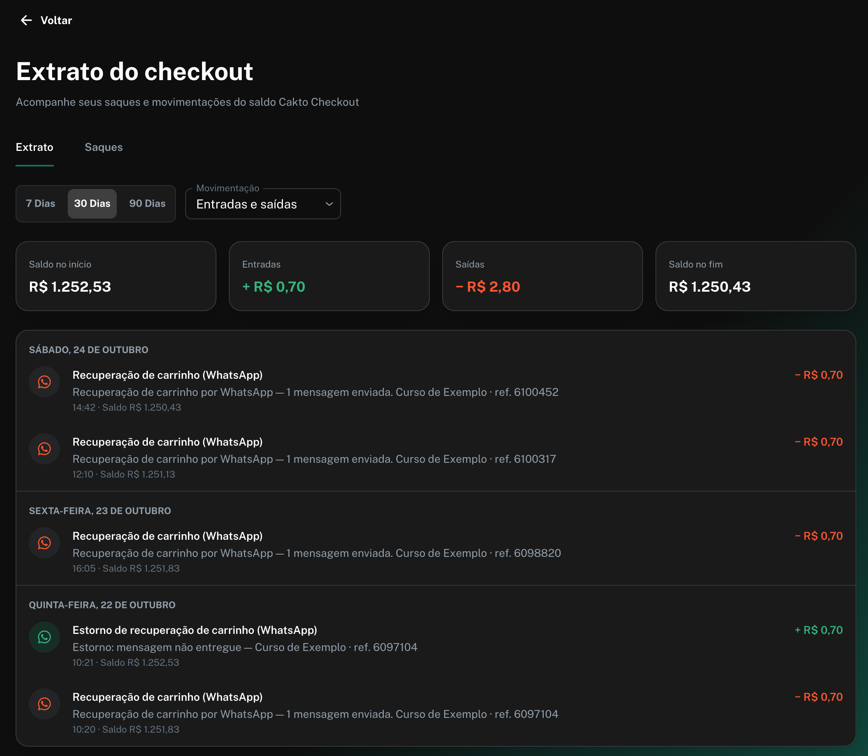Open the Estorno de recuperação de carrinho title
This screenshot has width=868, height=756.
click(195, 630)
